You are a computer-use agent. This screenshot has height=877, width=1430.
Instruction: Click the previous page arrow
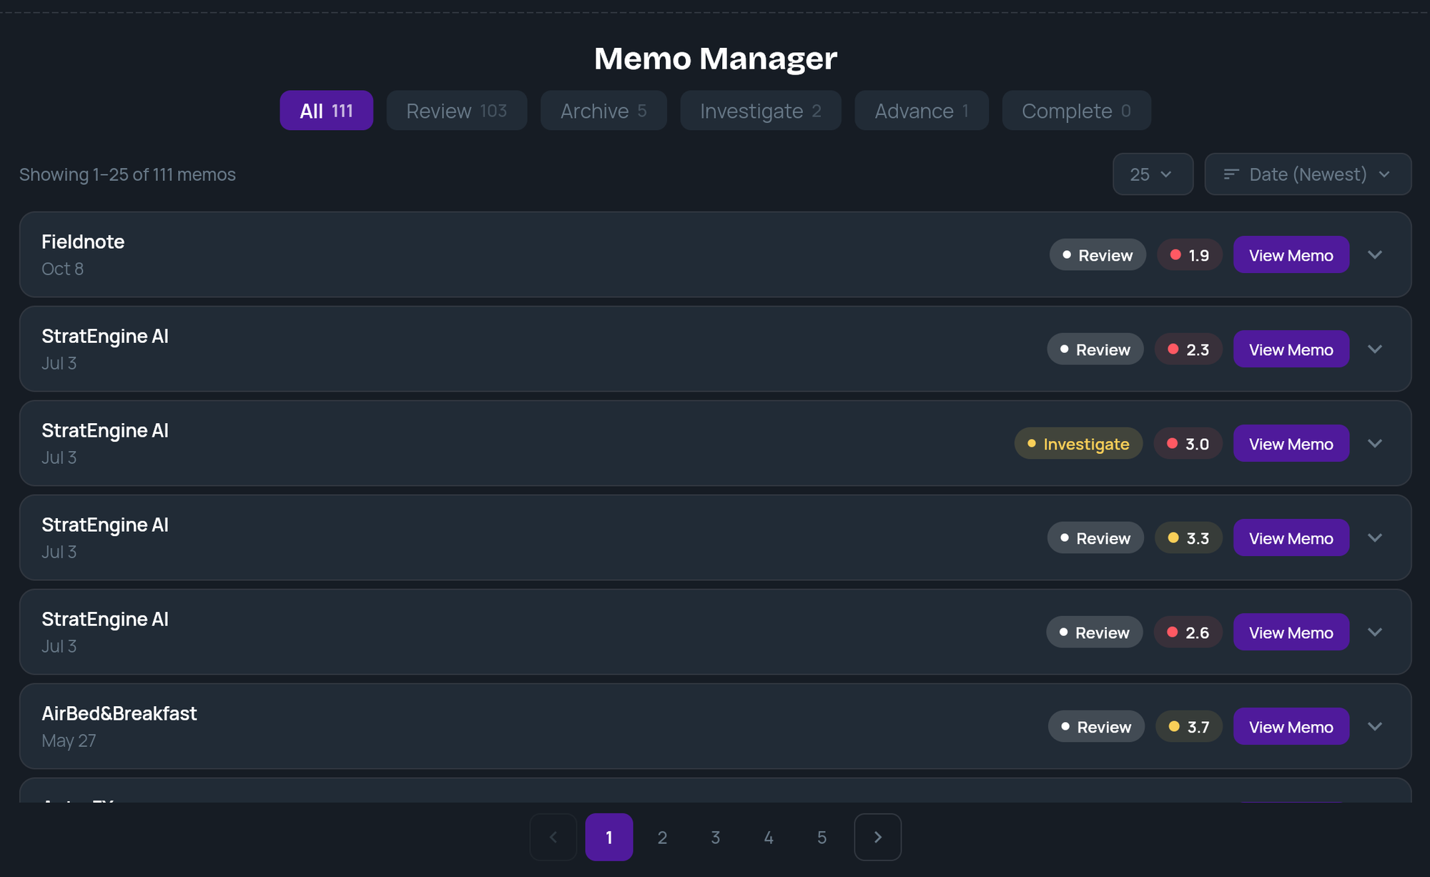[553, 837]
